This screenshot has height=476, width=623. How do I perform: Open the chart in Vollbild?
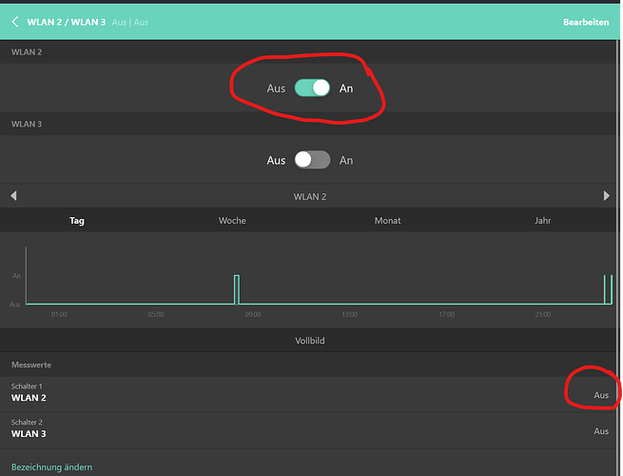point(311,340)
